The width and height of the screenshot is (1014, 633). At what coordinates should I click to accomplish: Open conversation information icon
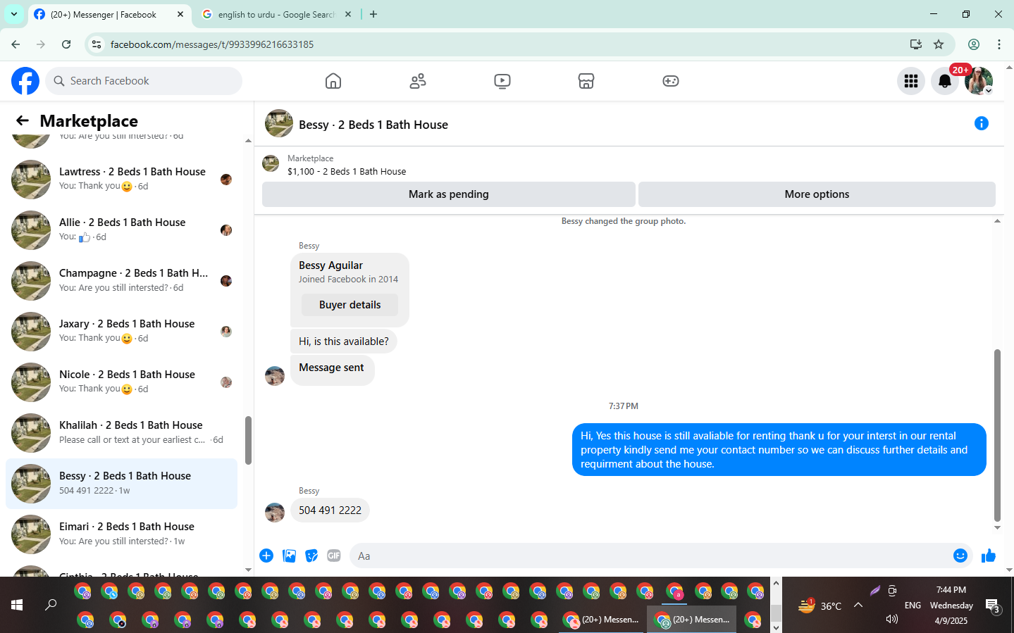tap(981, 123)
